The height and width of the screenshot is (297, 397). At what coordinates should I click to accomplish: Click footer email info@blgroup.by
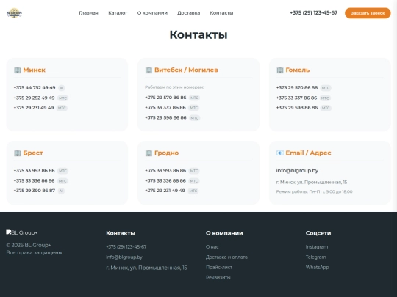[124, 257]
